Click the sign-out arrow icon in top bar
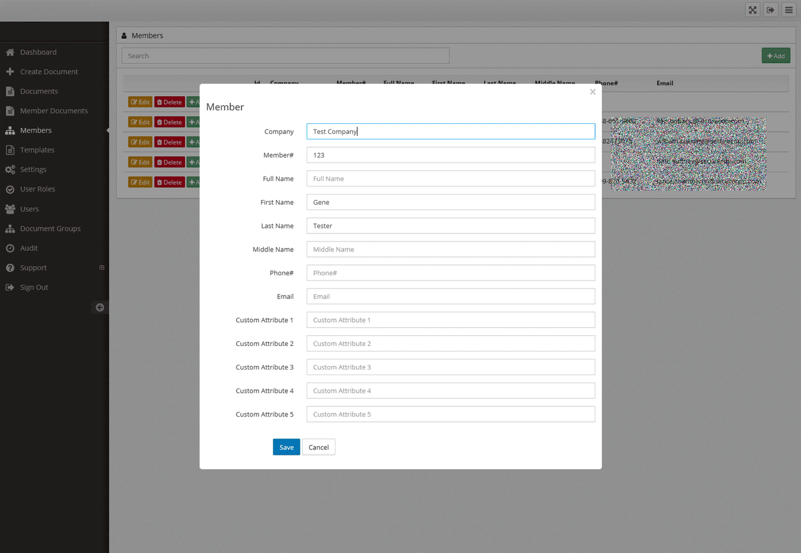The image size is (801, 553). [771, 9]
